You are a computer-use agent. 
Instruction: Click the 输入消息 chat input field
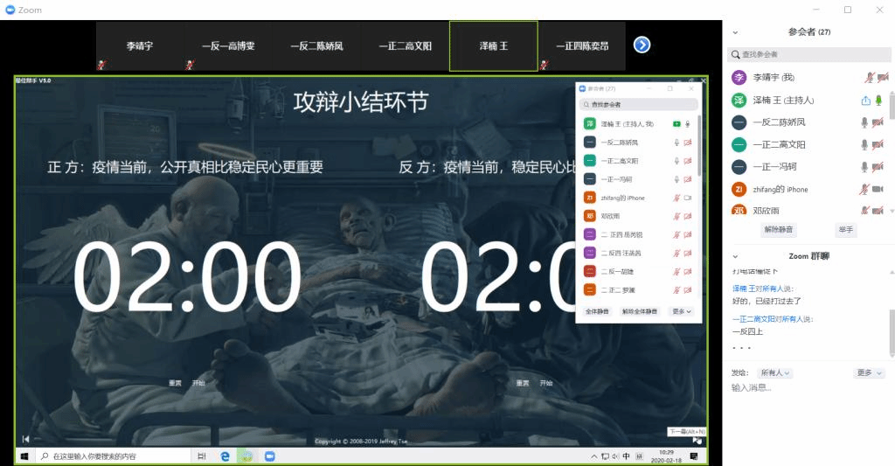804,388
